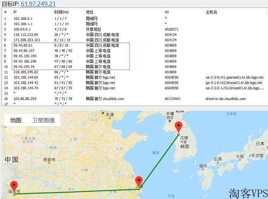Select hop row with IP 59.43.250.34
This screenshot has width=268, height=199.
pos(134,67)
